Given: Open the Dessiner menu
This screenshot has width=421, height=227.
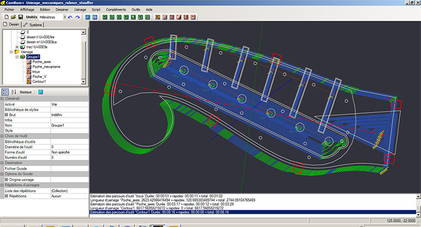Looking at the screenshot, I should (62, 9).
